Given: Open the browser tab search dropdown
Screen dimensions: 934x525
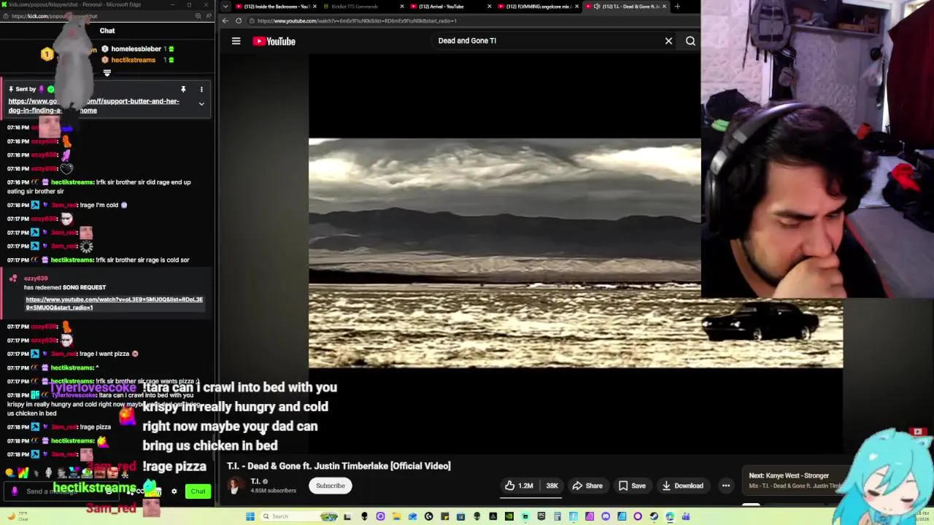Looking at the screenshot, I should (225, 7).
